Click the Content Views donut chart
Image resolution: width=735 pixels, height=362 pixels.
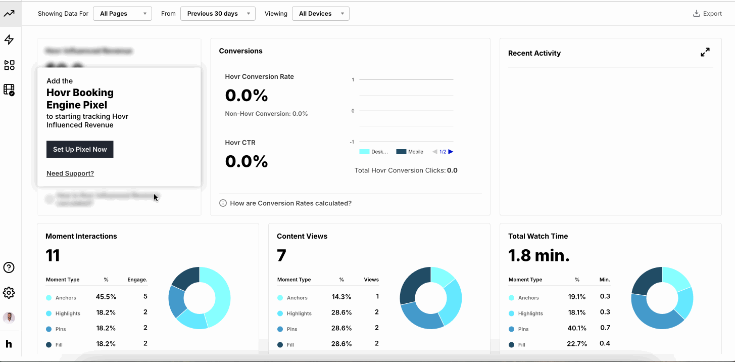431,298
